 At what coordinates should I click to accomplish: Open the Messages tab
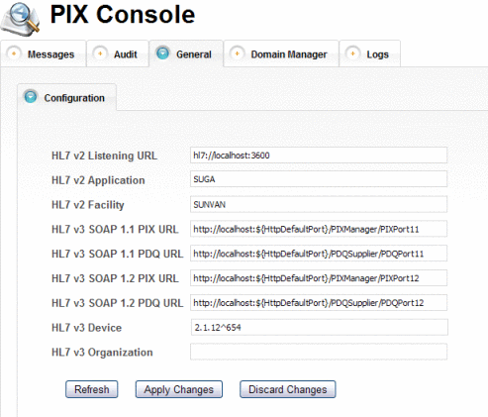click(x=44, y=53)
